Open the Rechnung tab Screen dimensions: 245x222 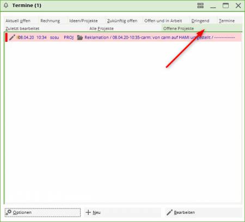[50, 21]
